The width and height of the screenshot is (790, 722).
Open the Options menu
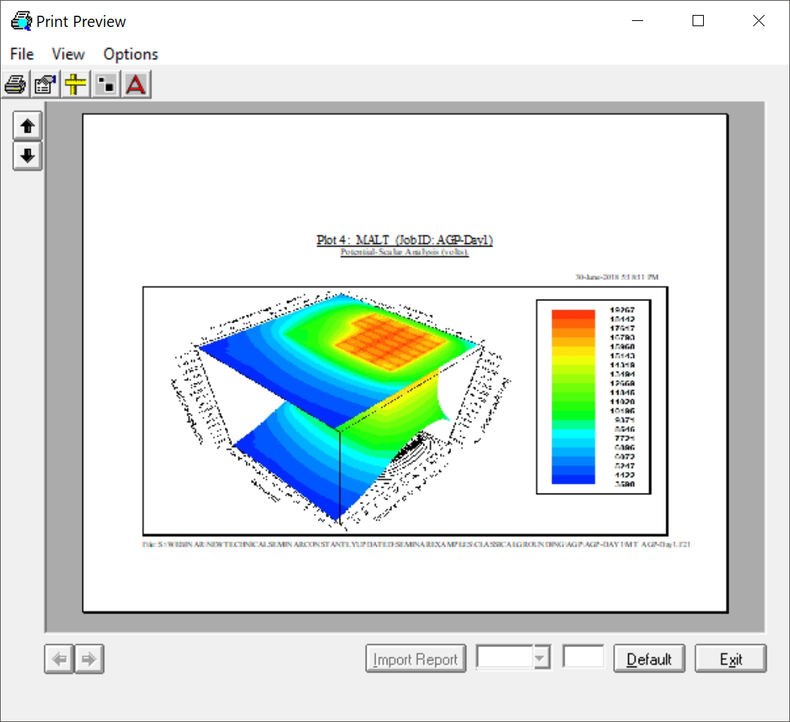point(130,54)
